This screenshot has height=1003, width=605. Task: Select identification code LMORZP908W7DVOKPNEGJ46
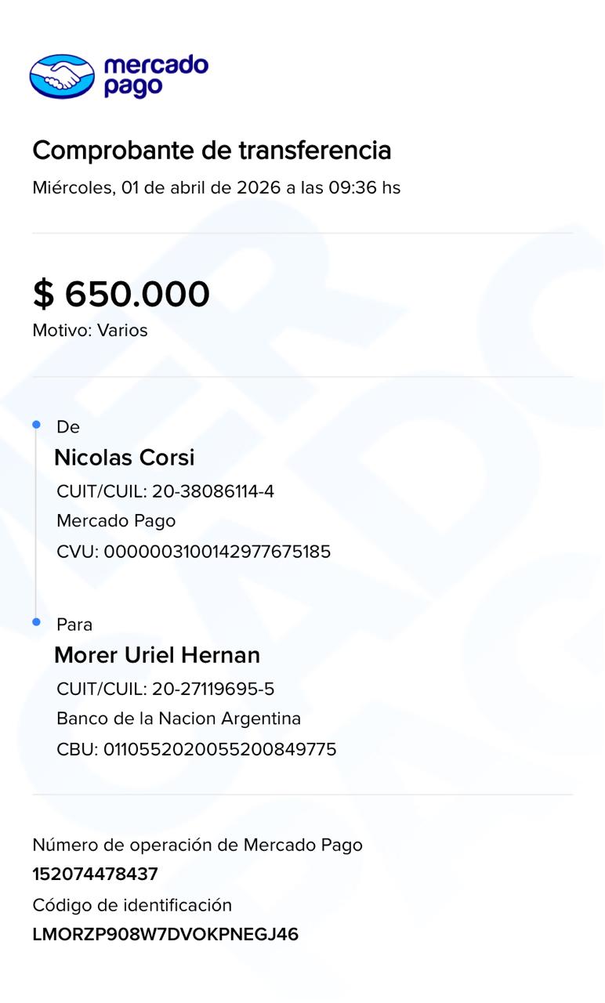(x=165, y=934)
